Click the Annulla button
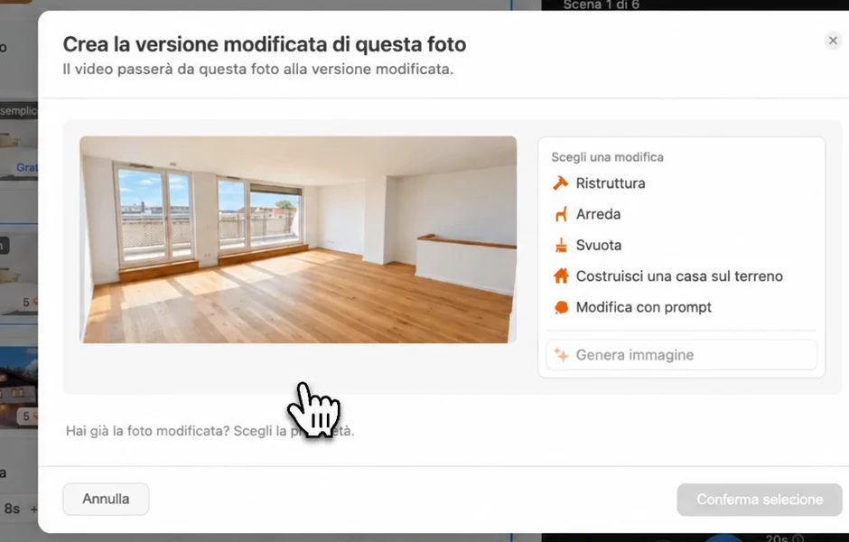Viewport: 849px width, 542px height. (x=106, y=500)
